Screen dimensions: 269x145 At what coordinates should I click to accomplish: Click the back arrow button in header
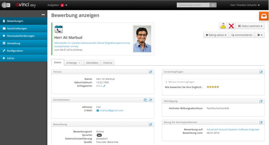tap(4, 5)
